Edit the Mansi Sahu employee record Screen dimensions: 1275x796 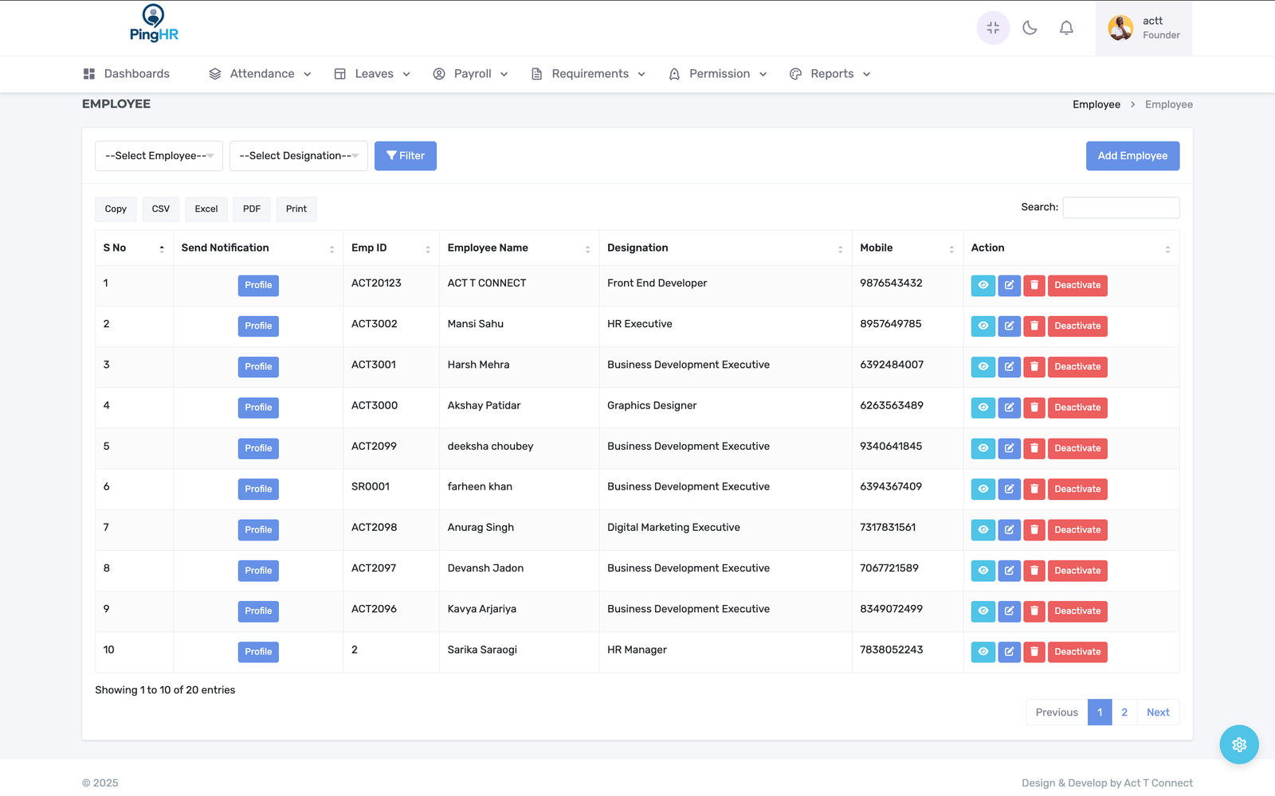(1009, 326)
